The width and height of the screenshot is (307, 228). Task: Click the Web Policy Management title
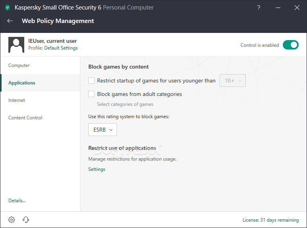58,21
